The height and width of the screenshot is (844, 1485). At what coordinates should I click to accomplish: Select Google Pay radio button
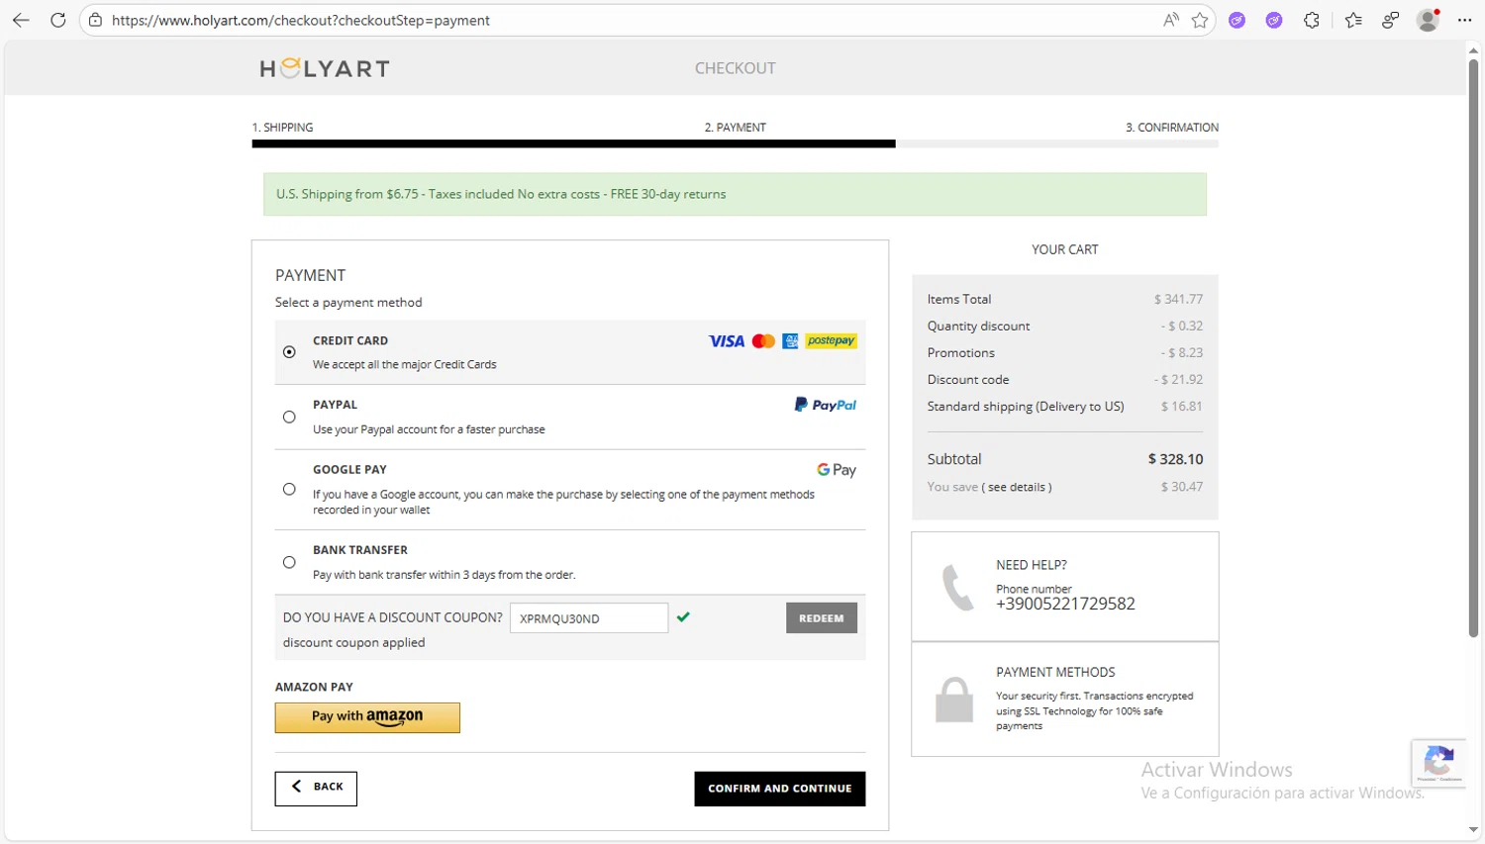coord(289,489)
